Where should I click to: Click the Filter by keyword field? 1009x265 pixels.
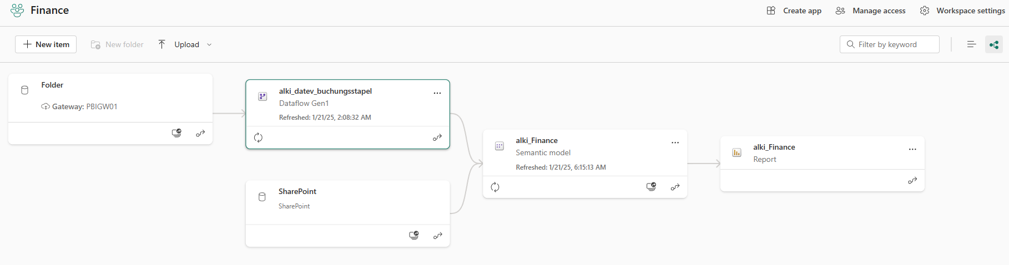(x=889, y=44)
